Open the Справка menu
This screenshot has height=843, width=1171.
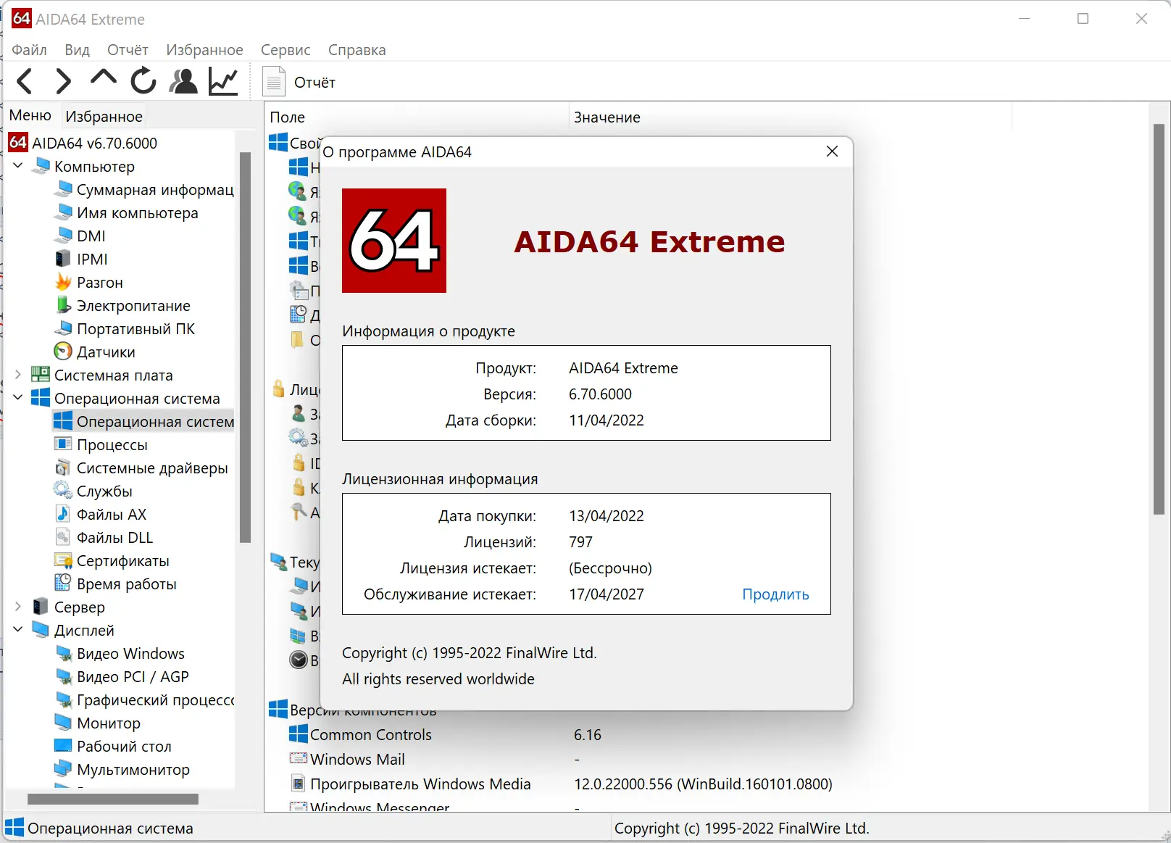tap(357, 50)
